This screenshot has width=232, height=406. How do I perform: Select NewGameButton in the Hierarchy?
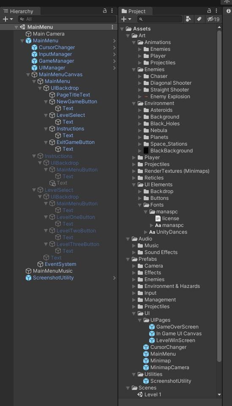[77, 102]
